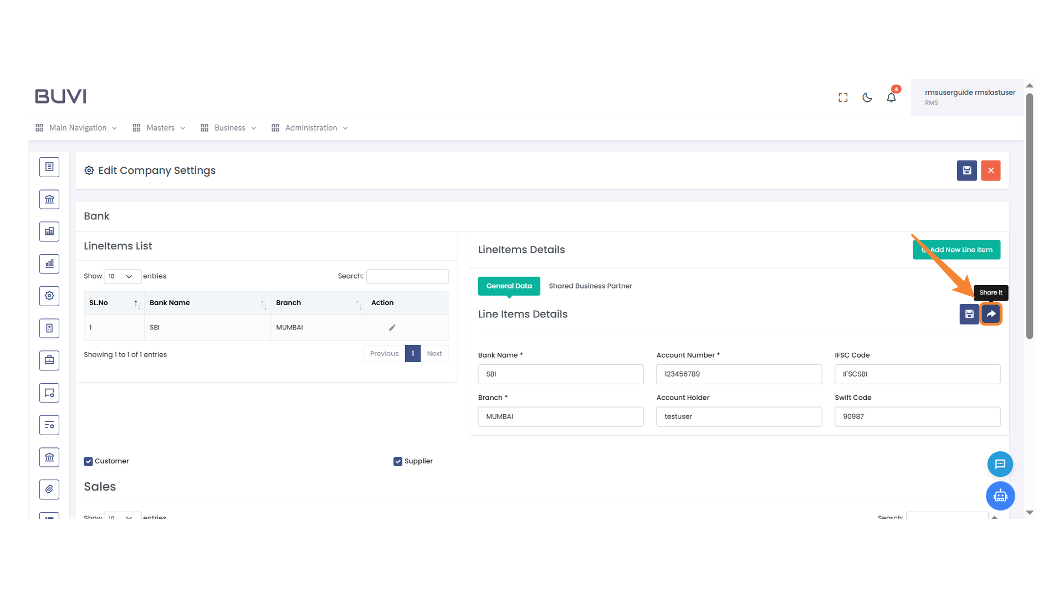Open the chatbot robot assistant
Image resolution: width=1064 pixels, height=598 pixels.
[x=1000, y=496]
